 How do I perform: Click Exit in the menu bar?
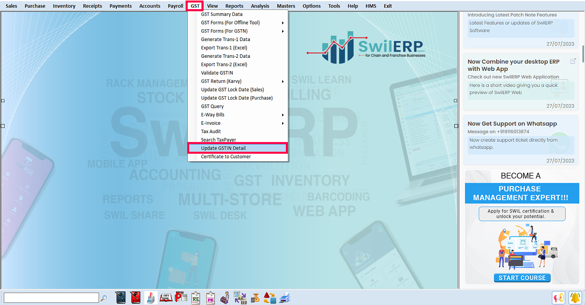click(388, 6)
